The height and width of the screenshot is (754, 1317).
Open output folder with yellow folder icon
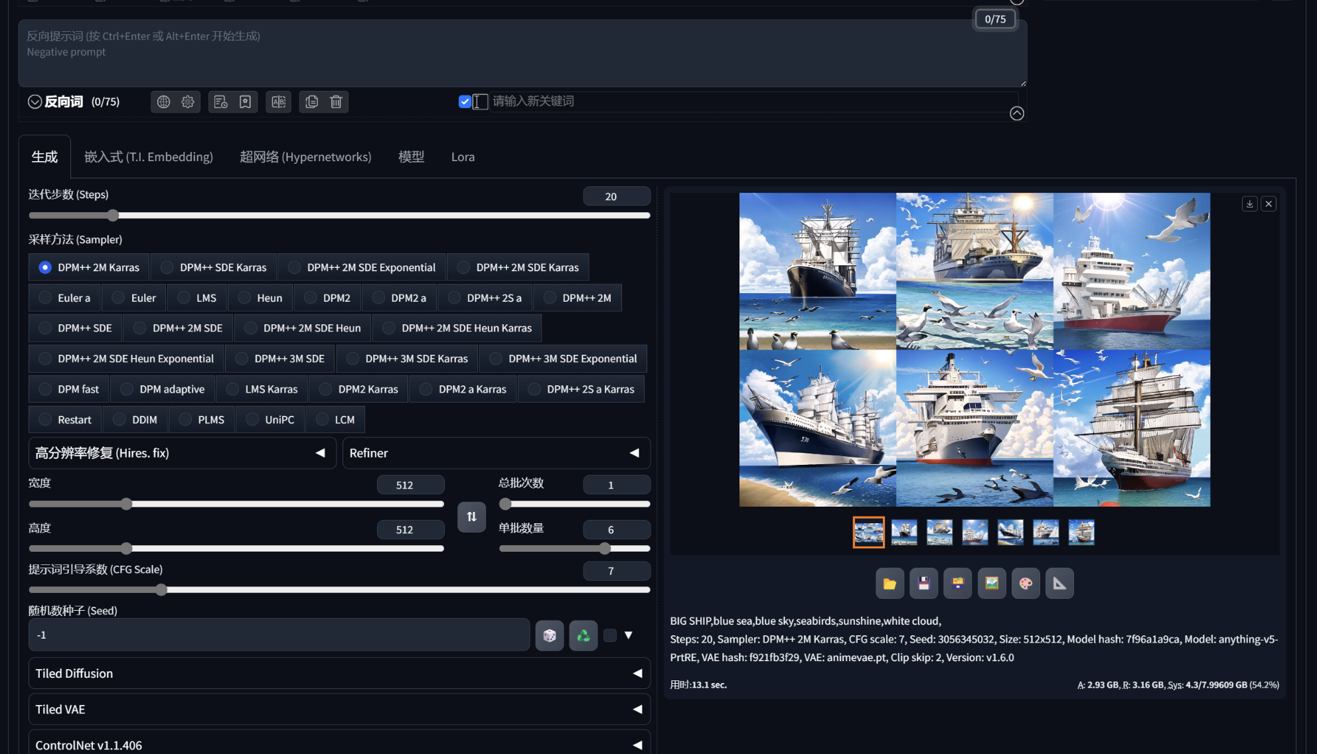pyautogui.click(x=889, y=584)
